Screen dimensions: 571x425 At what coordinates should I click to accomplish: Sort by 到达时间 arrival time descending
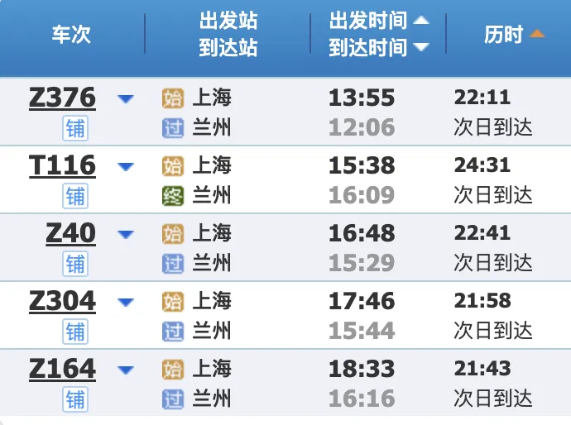tap(421, 47)
